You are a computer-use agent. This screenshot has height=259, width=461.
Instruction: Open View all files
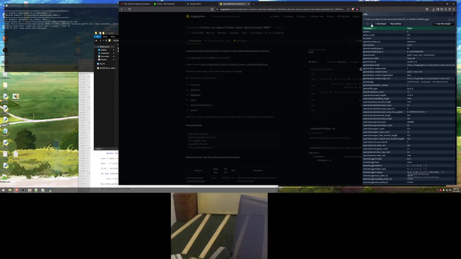pos(395,24)
